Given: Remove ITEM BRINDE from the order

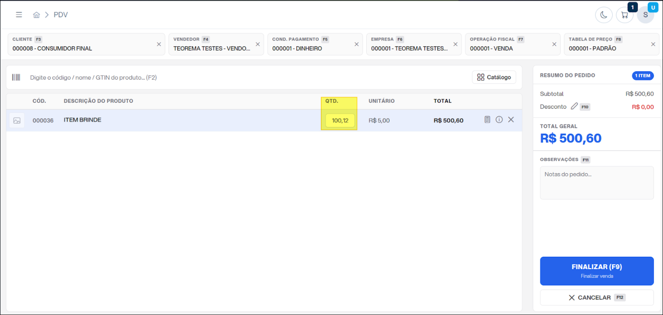Looking at the screenshot, I should tap(511, 119).
